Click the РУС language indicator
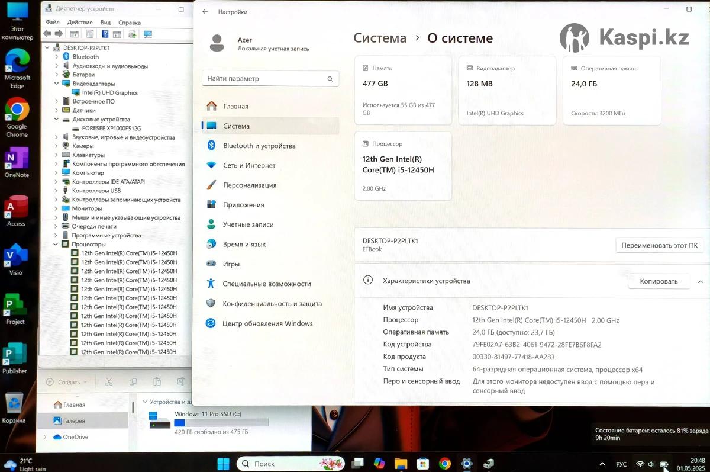The height and width of the screenshot is (472, 710). 621,464
